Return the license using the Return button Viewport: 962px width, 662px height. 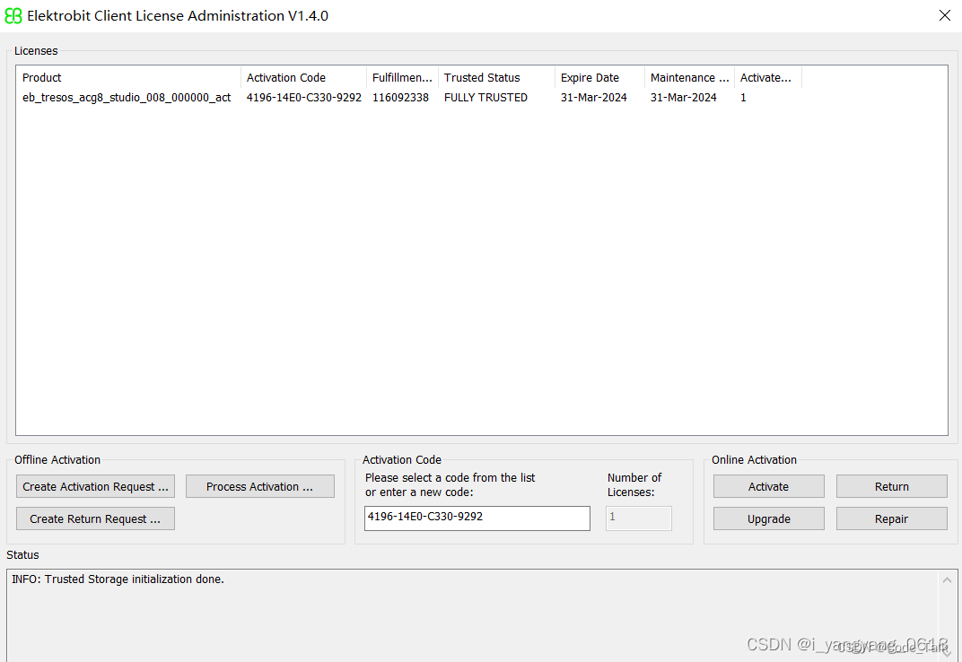pyautogui.click(x=891, y=486)
